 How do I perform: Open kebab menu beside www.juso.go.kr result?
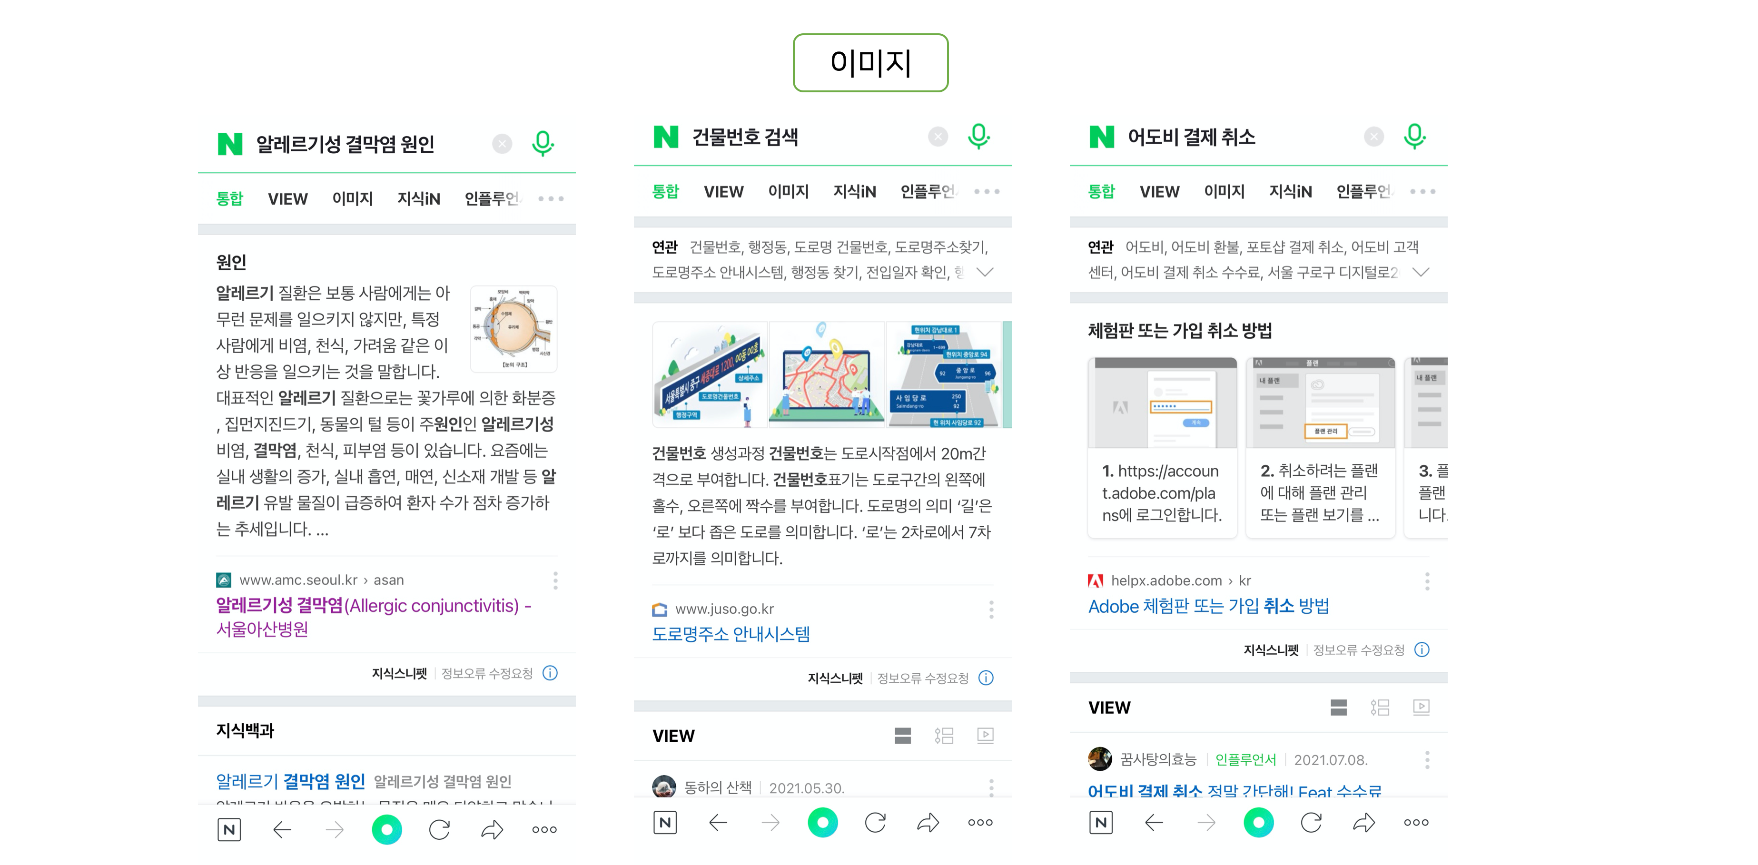(991, 609)
